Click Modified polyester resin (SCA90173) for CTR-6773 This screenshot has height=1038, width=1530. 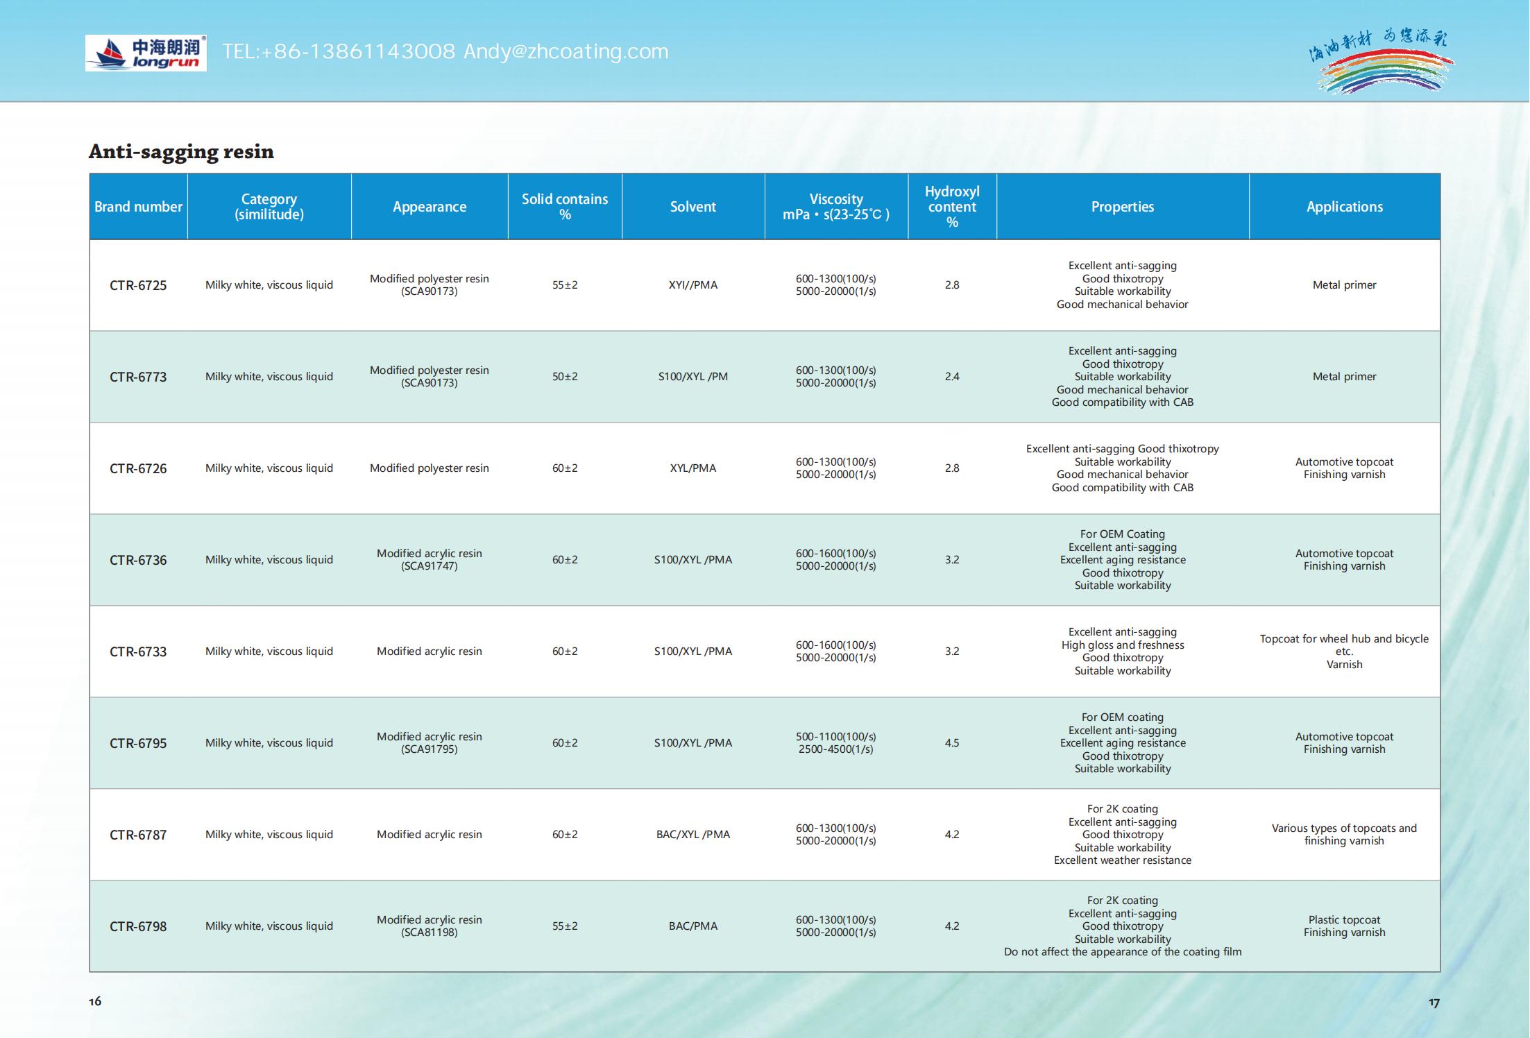coord(430,377)
